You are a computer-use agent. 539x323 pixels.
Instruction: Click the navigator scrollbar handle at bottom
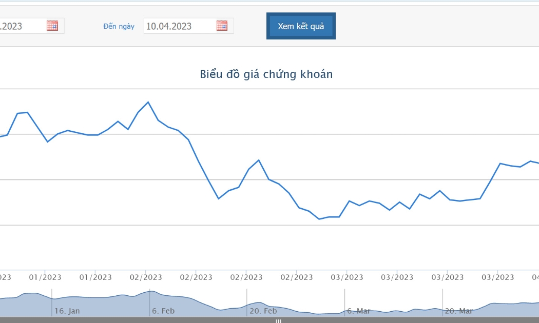[x=278, y=321]
